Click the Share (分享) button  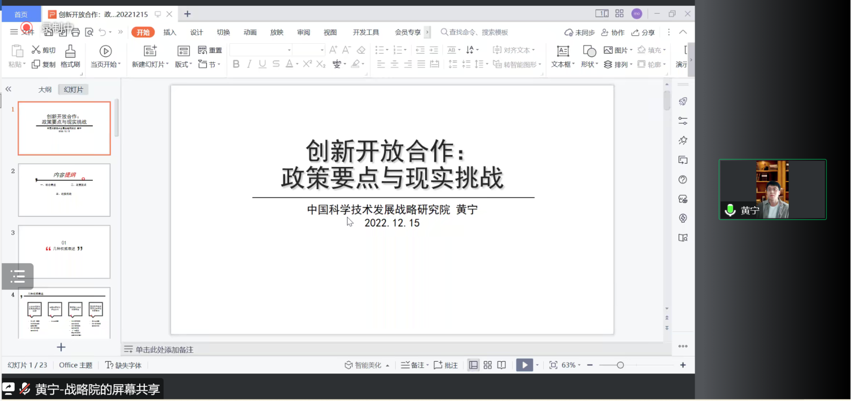click(x=643, y=32)
